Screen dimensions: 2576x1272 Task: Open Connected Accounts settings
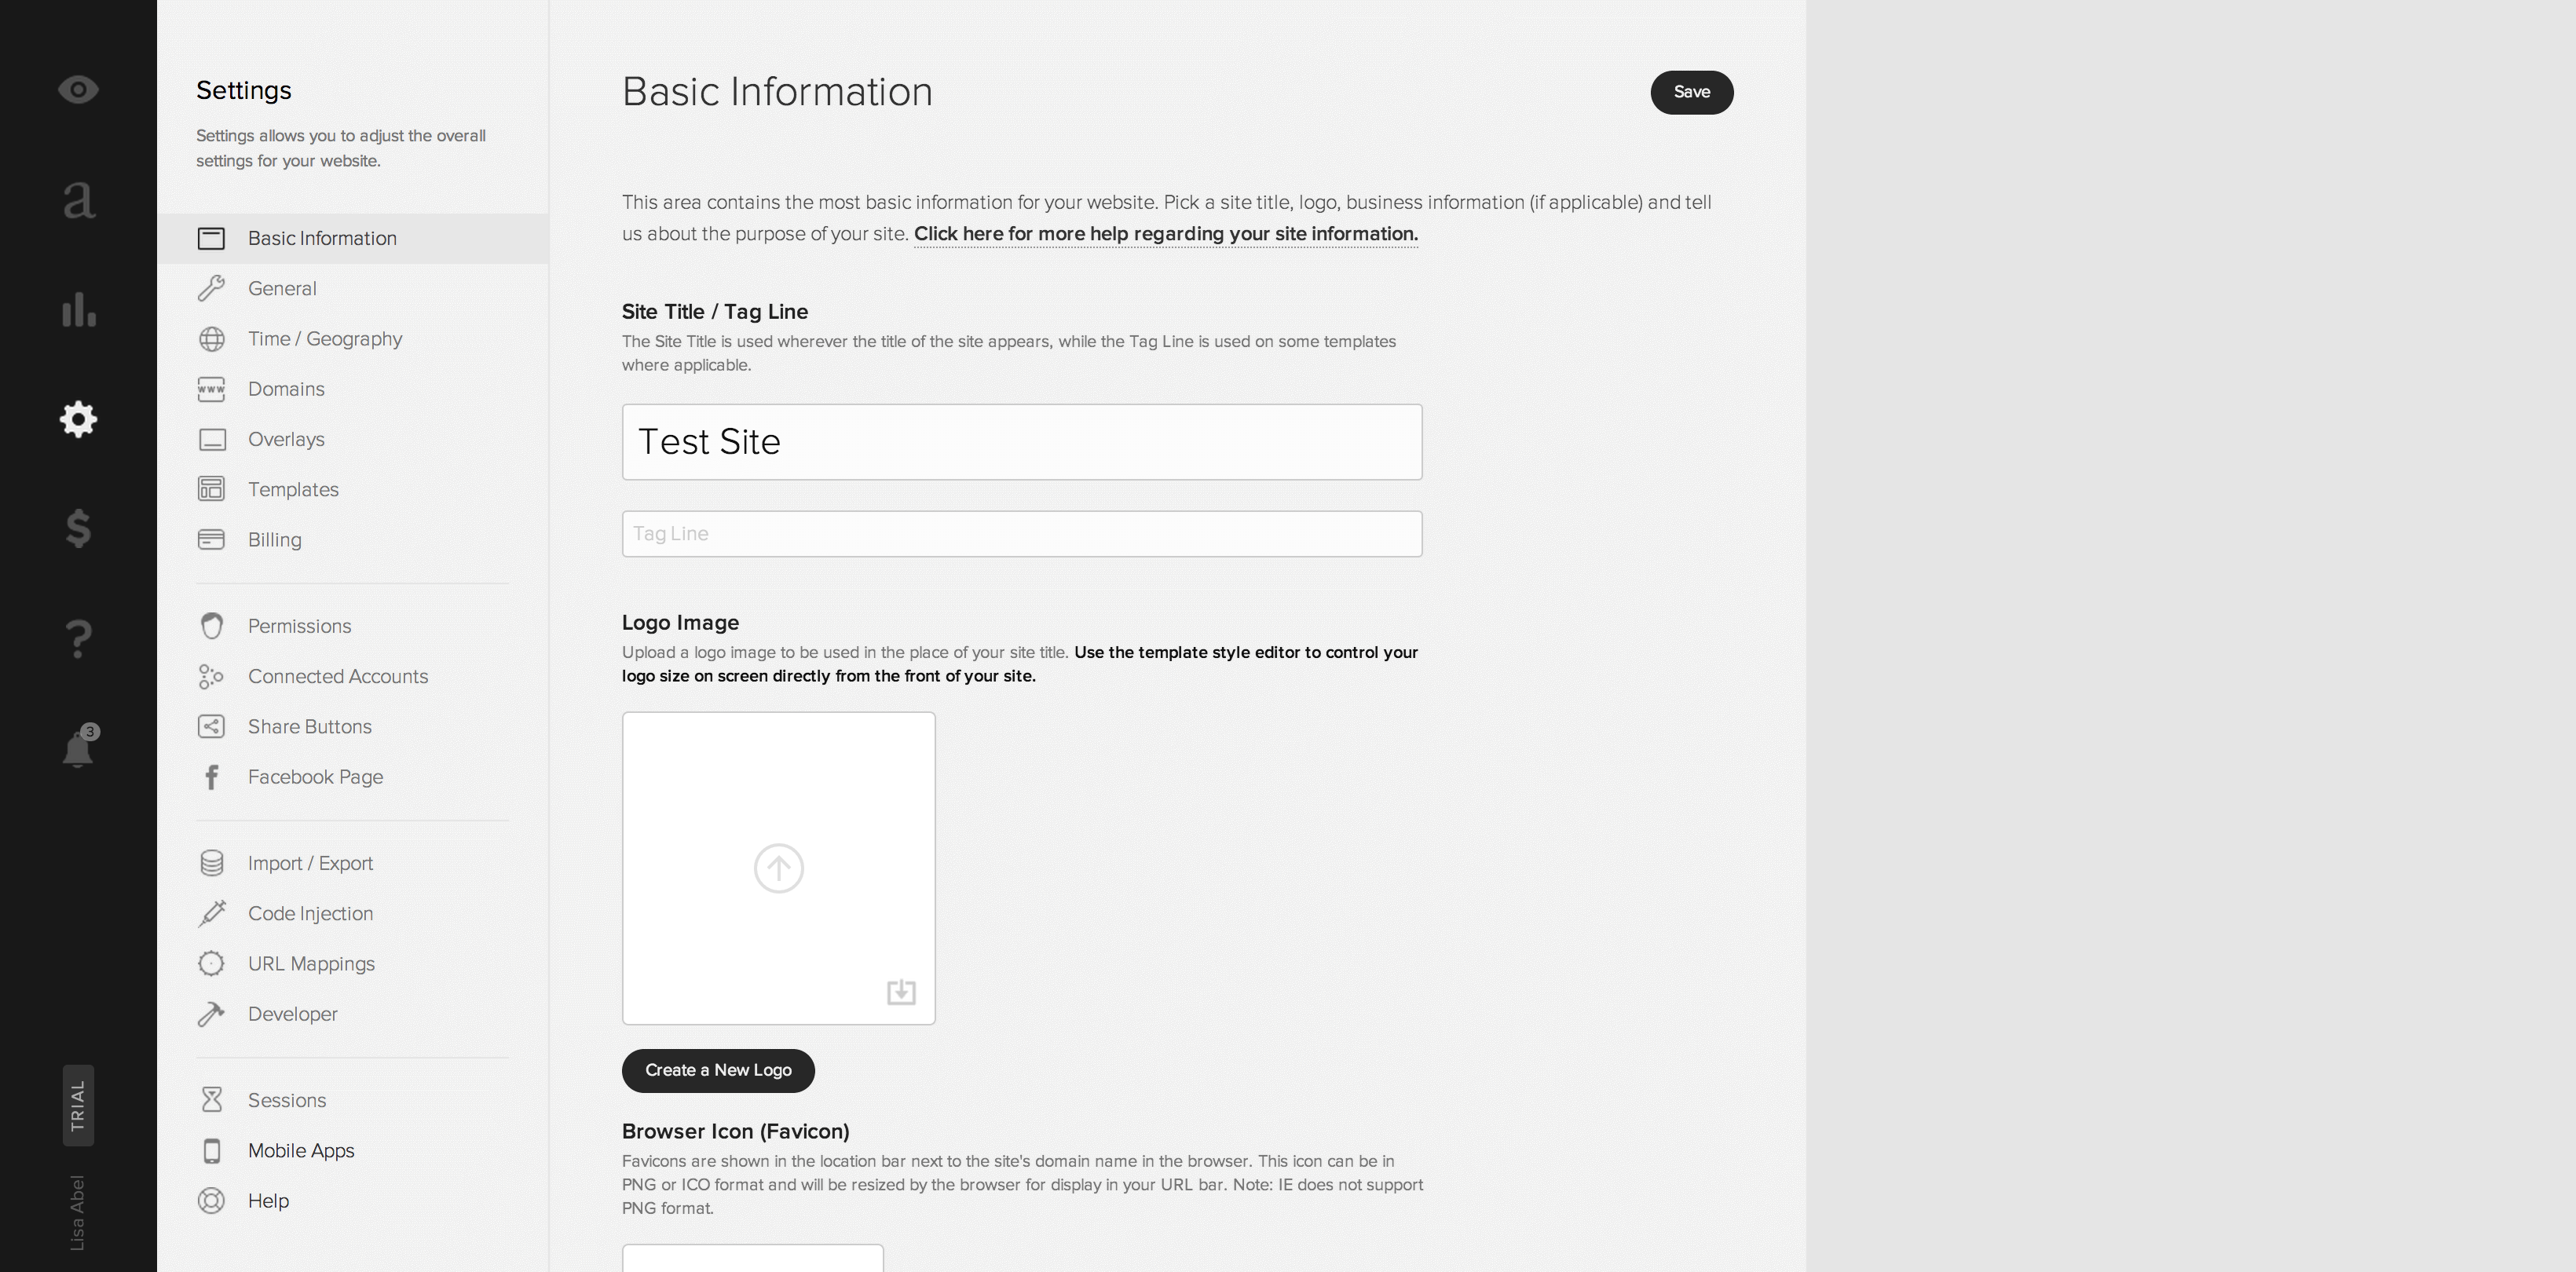[338, 677]
